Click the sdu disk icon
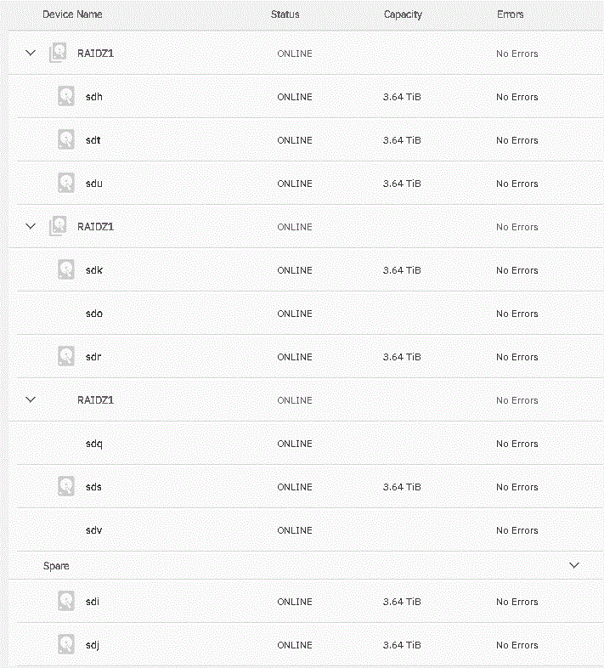Screen dimensions: 604x668 [66, 183]
